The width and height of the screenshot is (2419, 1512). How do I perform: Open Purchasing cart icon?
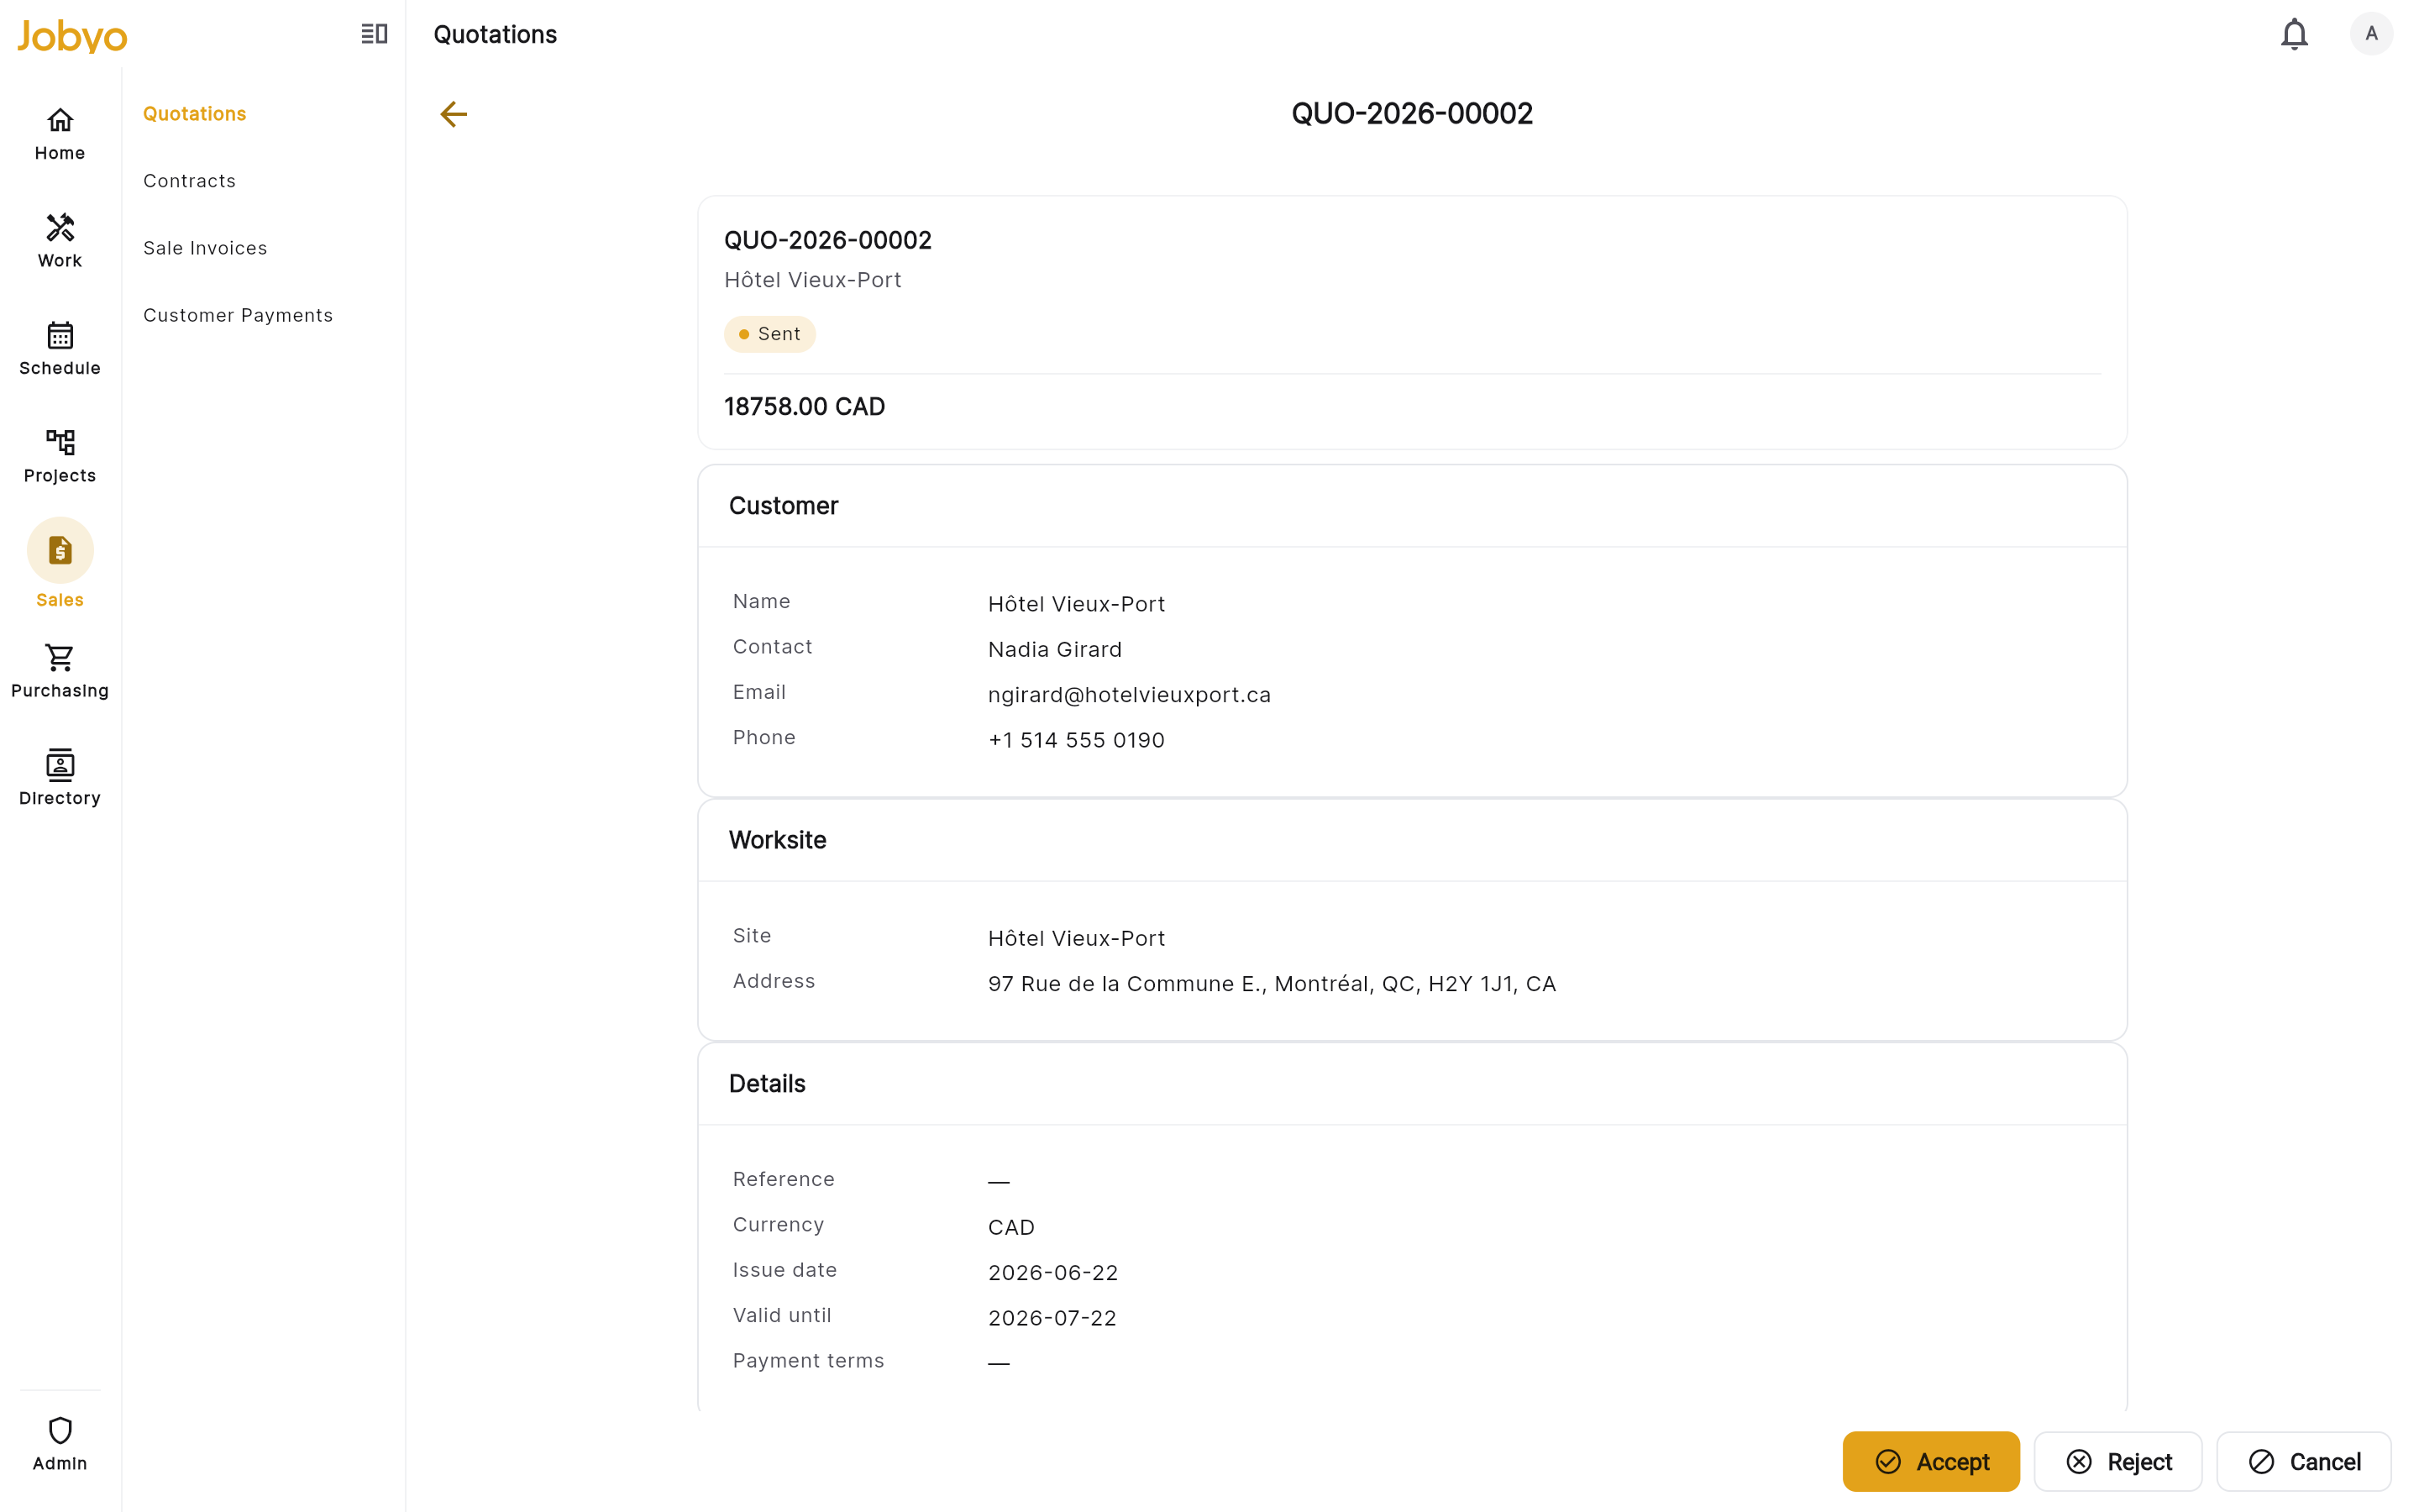[60, 658]
